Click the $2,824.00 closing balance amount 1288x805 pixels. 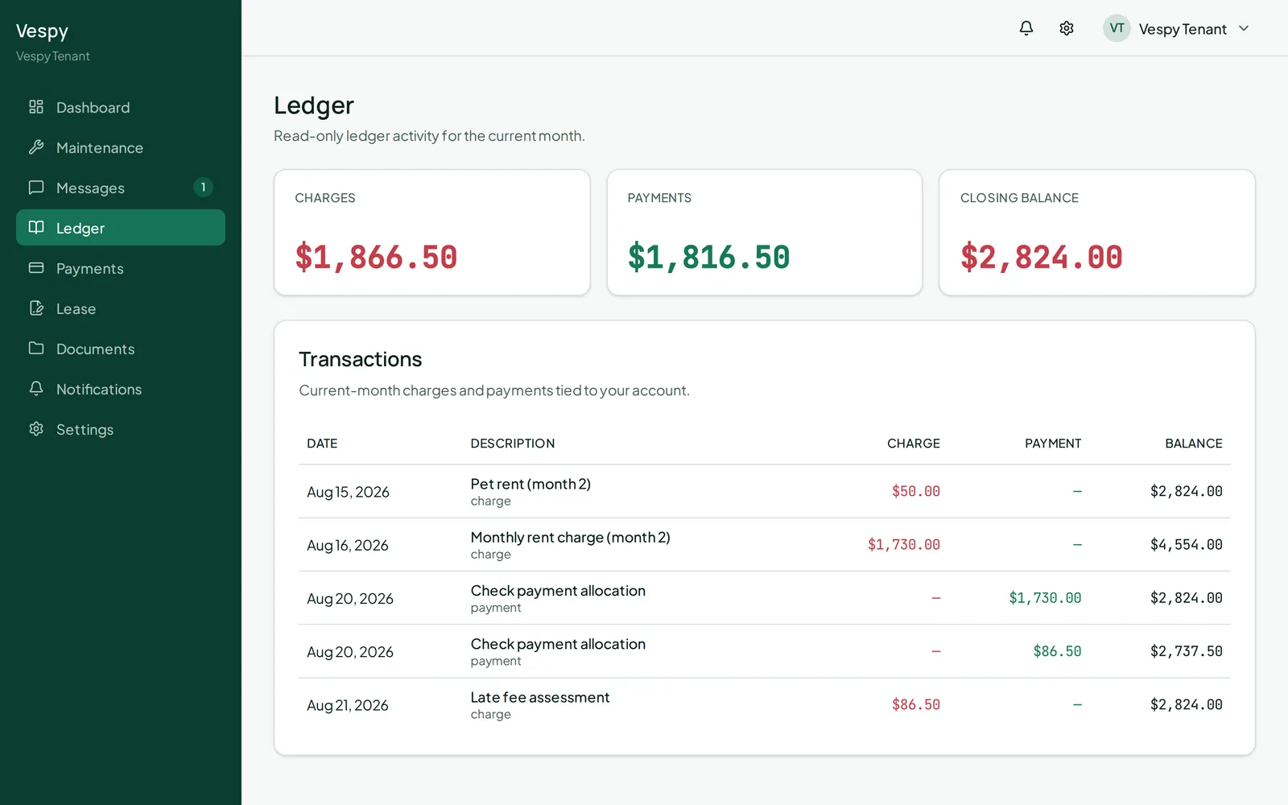pyautogui.click(x=1041, y=258)
